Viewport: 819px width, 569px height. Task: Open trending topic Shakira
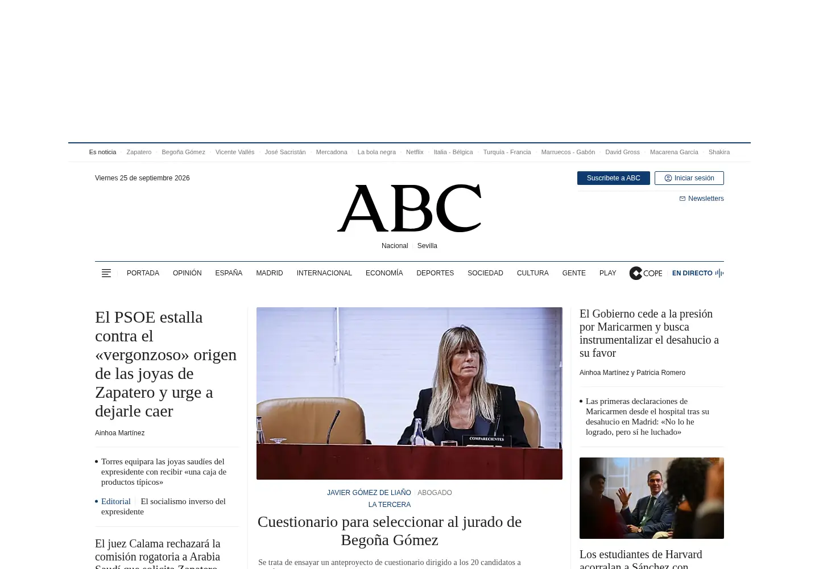719,152
